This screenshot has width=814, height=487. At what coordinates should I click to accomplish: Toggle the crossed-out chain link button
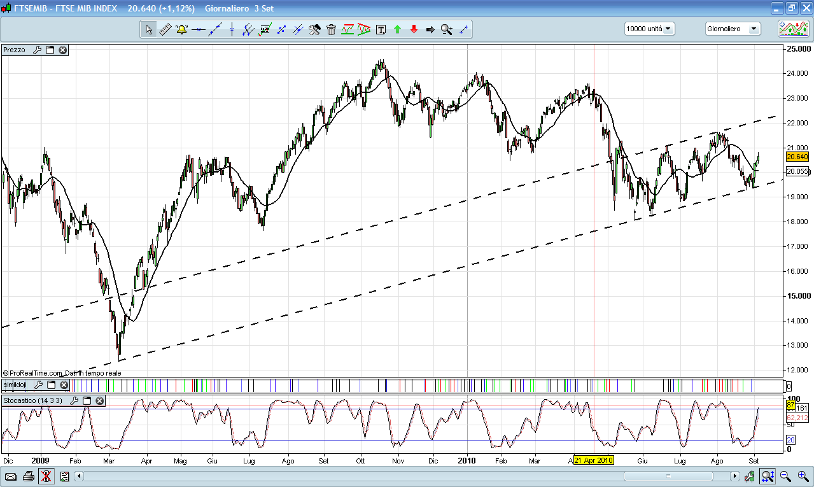point(46,476)
